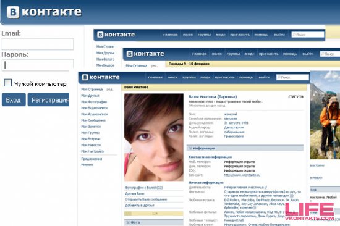Open Моя Страница in the front window sidebar
340x226 pixels.
[x=92, y=90]
